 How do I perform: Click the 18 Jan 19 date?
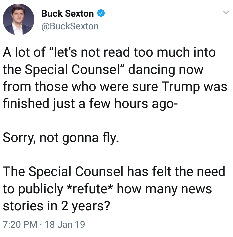(65, 224)
